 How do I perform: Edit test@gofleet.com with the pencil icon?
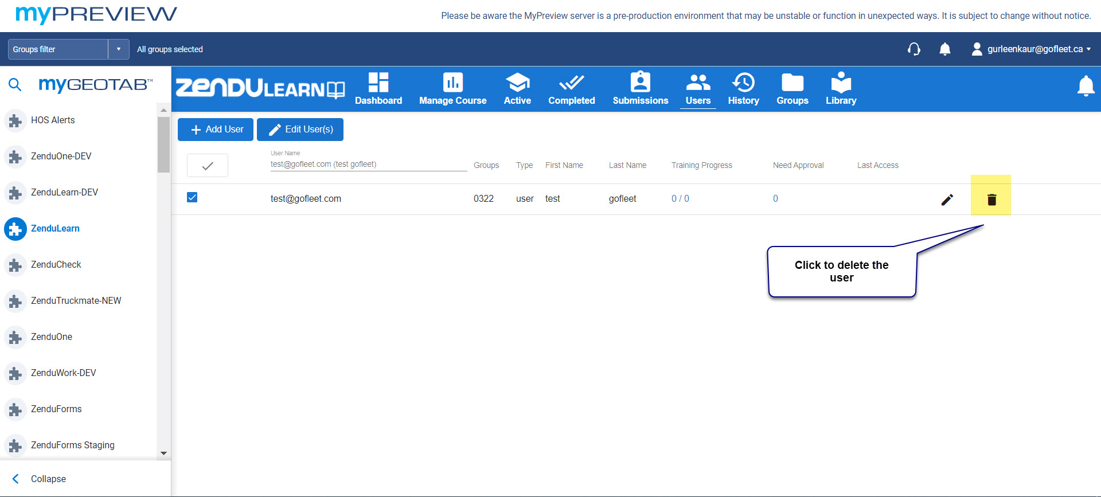click(x=947, y=199)
